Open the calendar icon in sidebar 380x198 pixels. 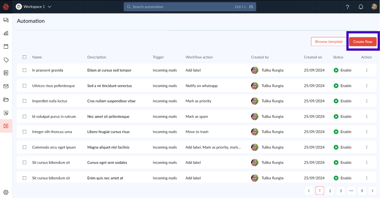6,46
